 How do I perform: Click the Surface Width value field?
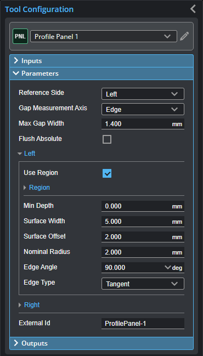143,222
